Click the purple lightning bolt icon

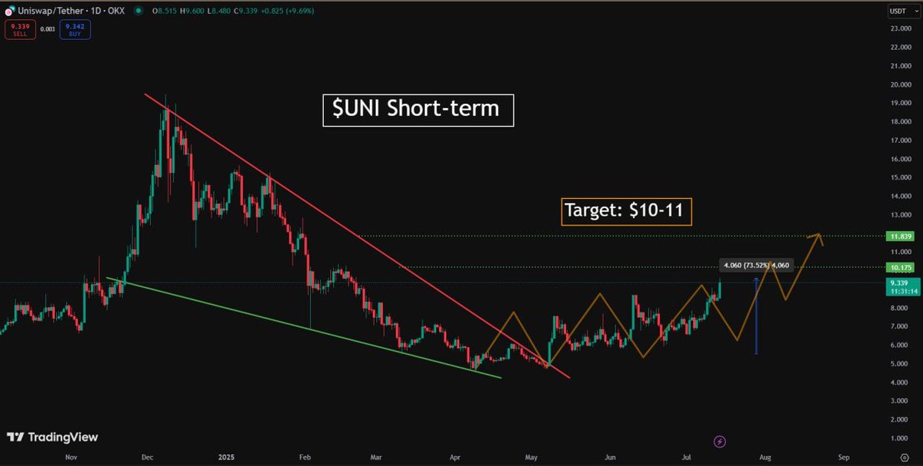click(720, 441)
